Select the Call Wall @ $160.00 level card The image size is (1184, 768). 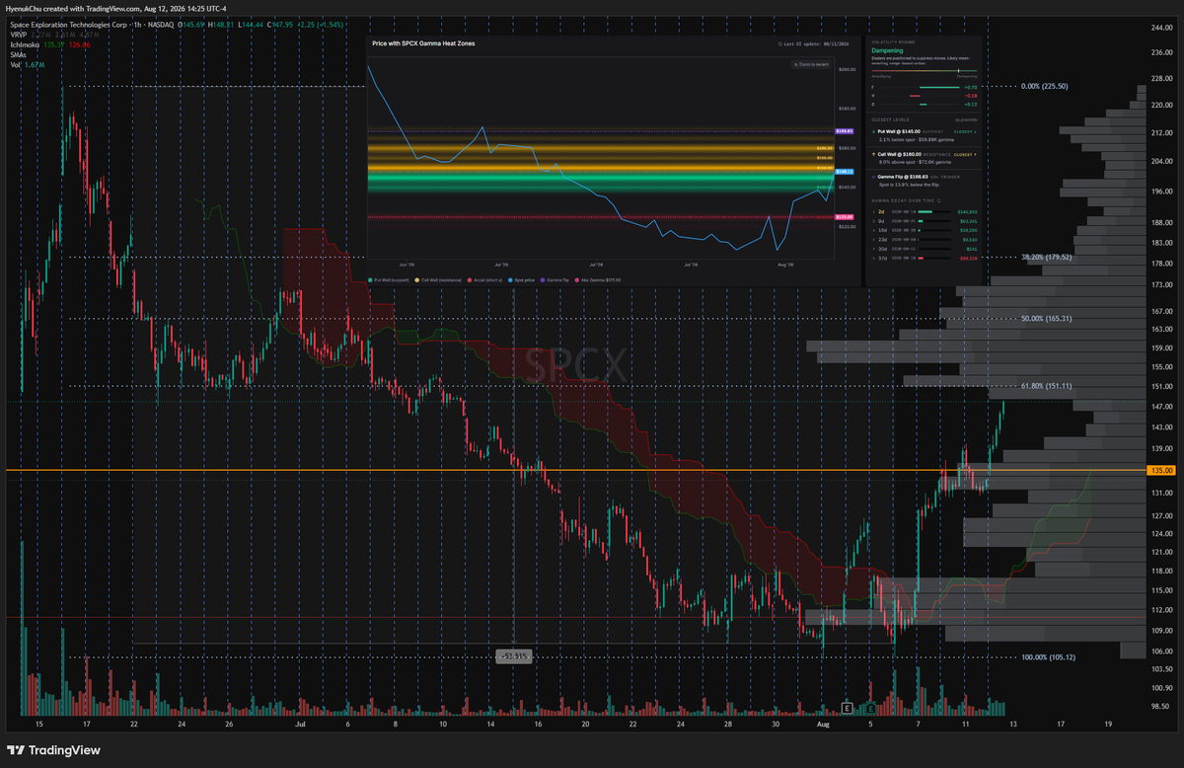[925, 159]
